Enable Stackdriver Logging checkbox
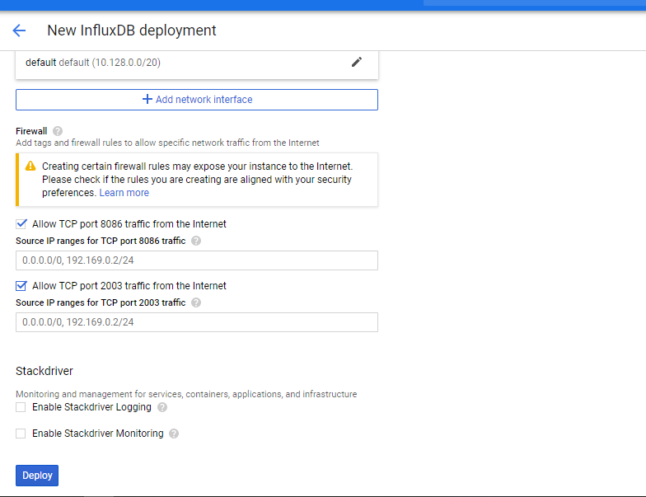The image size is (646, 497). tap(21, 407)
